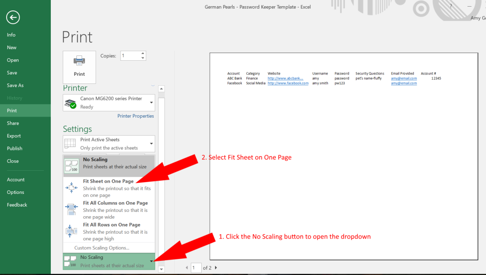Open the Printer Properties link
The height and width of the screenshot is (275, 486).
pos(135,116)
